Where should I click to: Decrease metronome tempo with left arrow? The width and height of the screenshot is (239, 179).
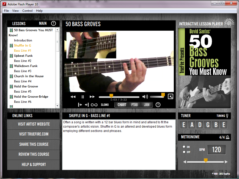coord(185,162)
